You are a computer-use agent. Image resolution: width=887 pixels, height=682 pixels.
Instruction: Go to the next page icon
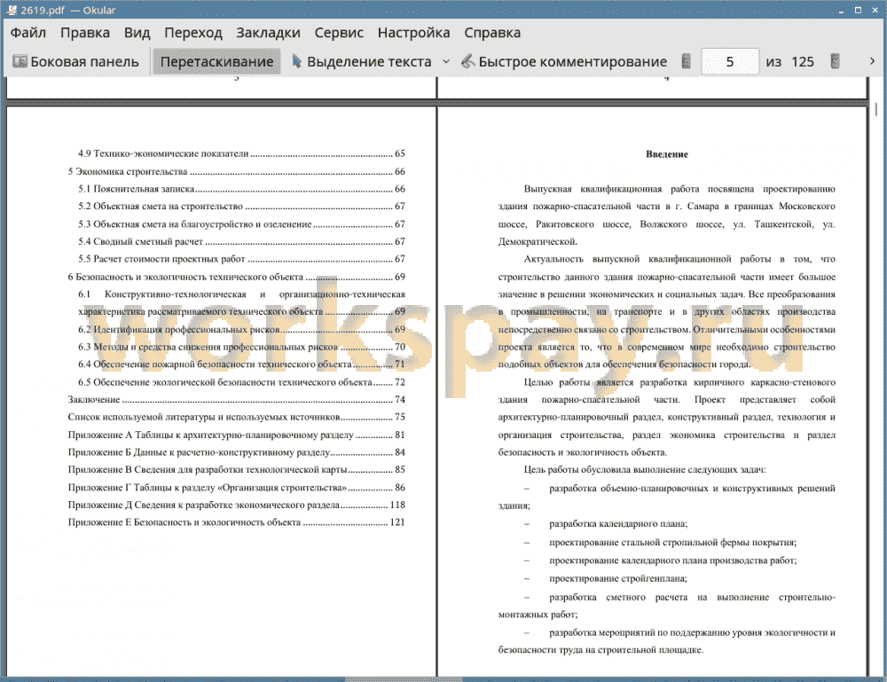pos(835,61)
